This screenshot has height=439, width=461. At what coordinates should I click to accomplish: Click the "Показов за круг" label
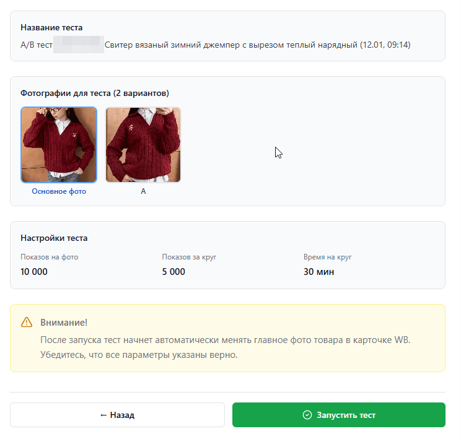189,256
